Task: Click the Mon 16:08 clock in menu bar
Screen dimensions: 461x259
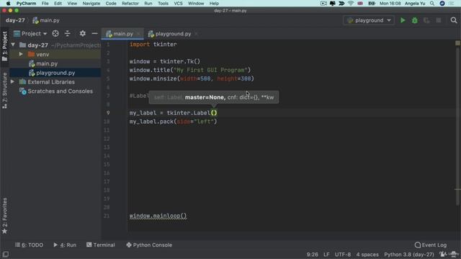Action: [x=390, y=4]
